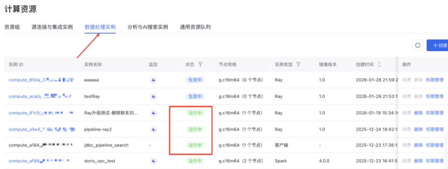448x169 pixels.
Task: Click 删除 for jdbc_pipeline_search instance
Action: point(418,145)
